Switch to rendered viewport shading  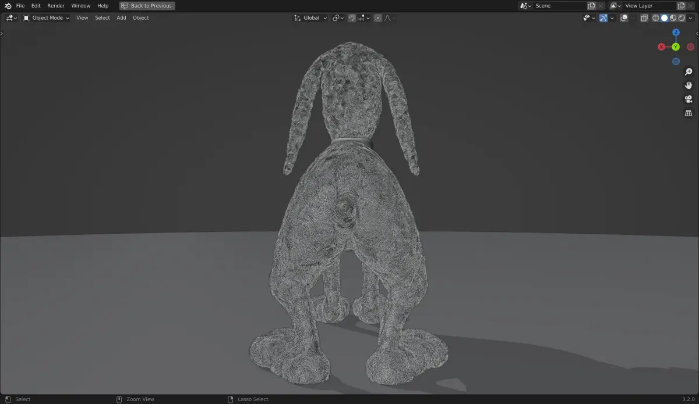tap(682, 18)
